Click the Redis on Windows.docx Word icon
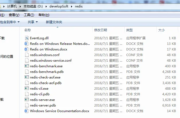This screenshot has width=180, height=118. coord(27,49)
